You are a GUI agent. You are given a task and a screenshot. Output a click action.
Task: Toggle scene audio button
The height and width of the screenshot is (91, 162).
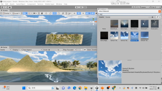(83, 13)
